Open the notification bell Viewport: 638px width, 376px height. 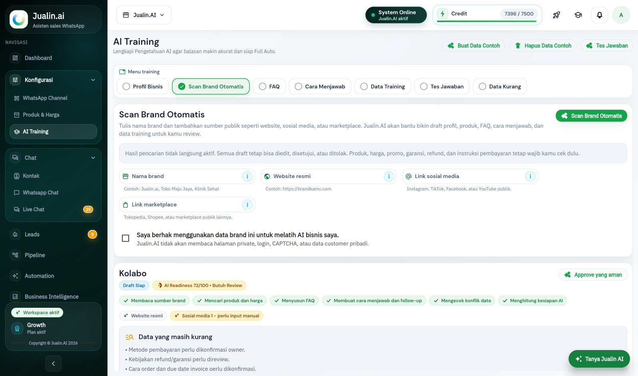click(x=600, y=15)
